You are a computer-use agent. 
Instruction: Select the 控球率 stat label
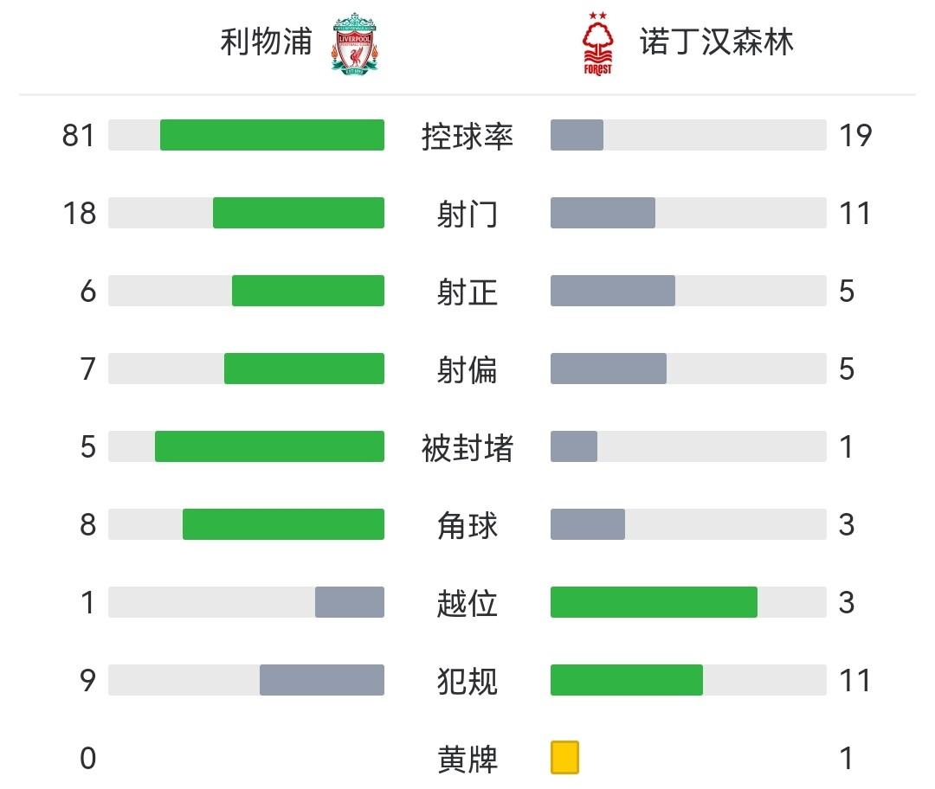[467, 136]
